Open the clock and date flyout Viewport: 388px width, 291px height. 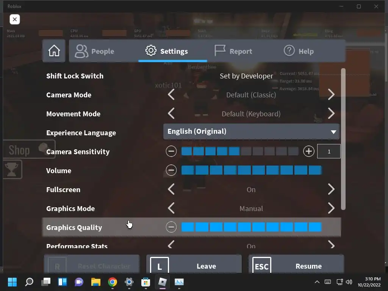point(369,282)
